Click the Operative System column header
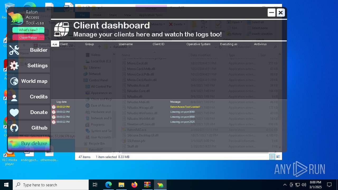The width and height of the screenshot is (338, 190). (x=198, y=44)
